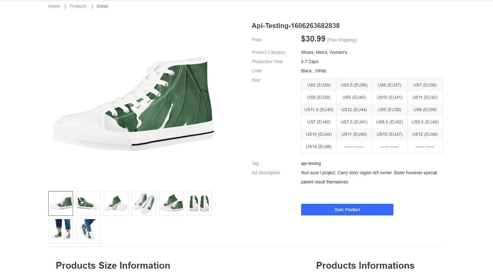493x277 pixels.
Task: Click the Production Time label
Action: 267,62
